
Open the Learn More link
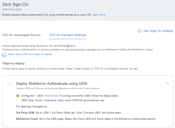pos(99,15)
